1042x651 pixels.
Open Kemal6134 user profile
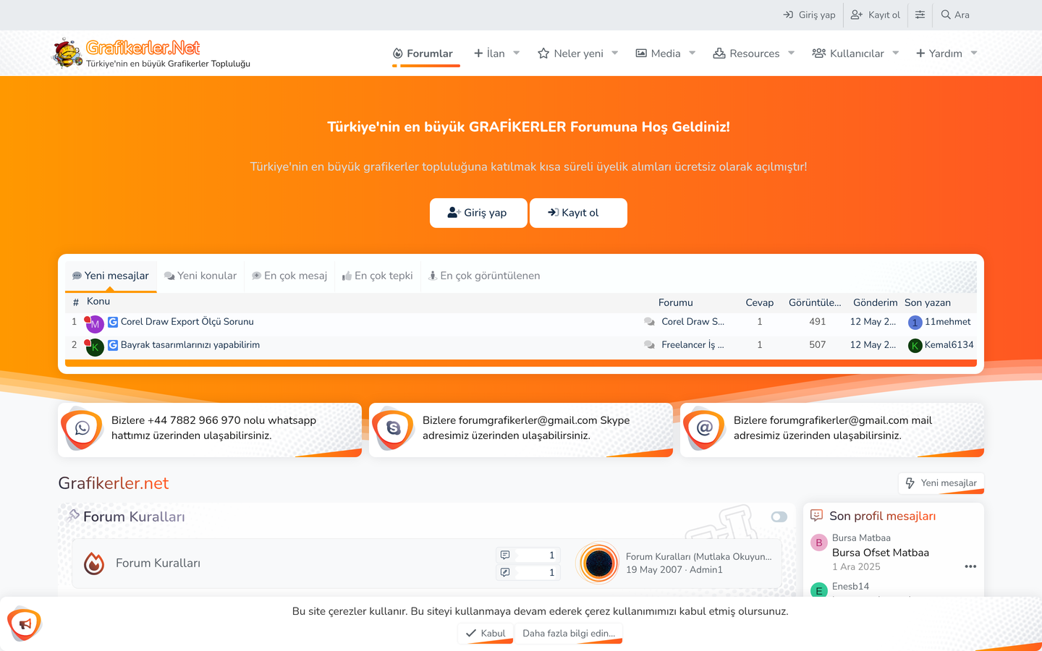pos(949,345)
